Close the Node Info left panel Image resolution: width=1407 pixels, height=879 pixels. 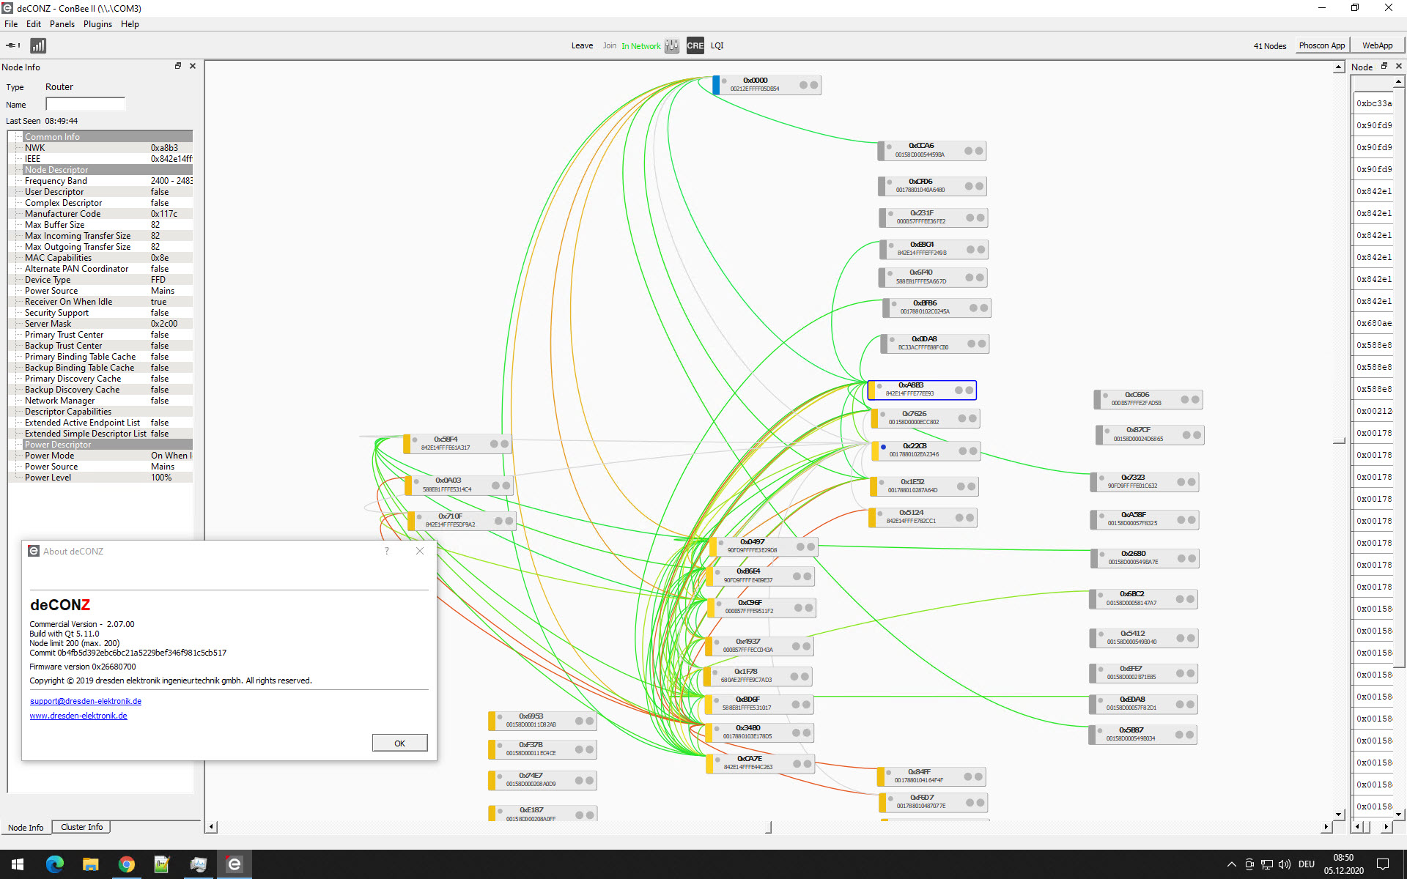coord(193,66)
